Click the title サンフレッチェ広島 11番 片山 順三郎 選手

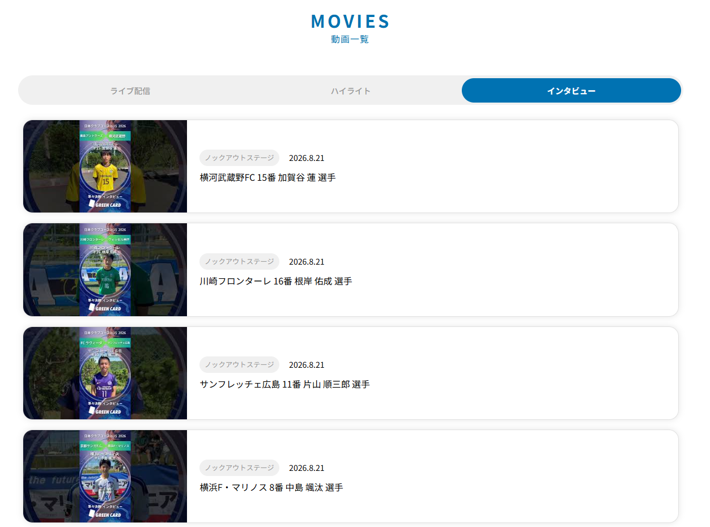[284, 384]
